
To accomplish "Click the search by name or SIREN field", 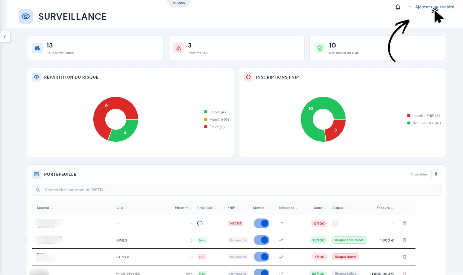I will (x=236, y=190).
